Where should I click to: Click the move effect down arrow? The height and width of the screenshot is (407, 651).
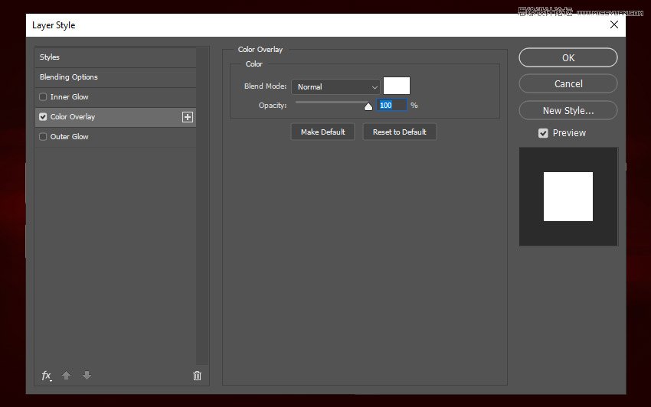pyautogui.click(x=87, y=376)
